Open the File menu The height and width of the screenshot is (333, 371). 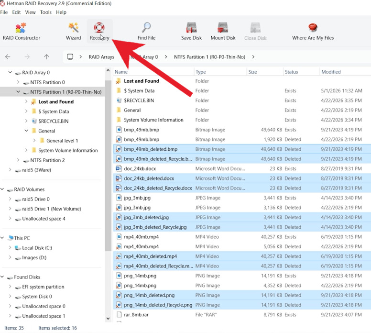(4, 12)
